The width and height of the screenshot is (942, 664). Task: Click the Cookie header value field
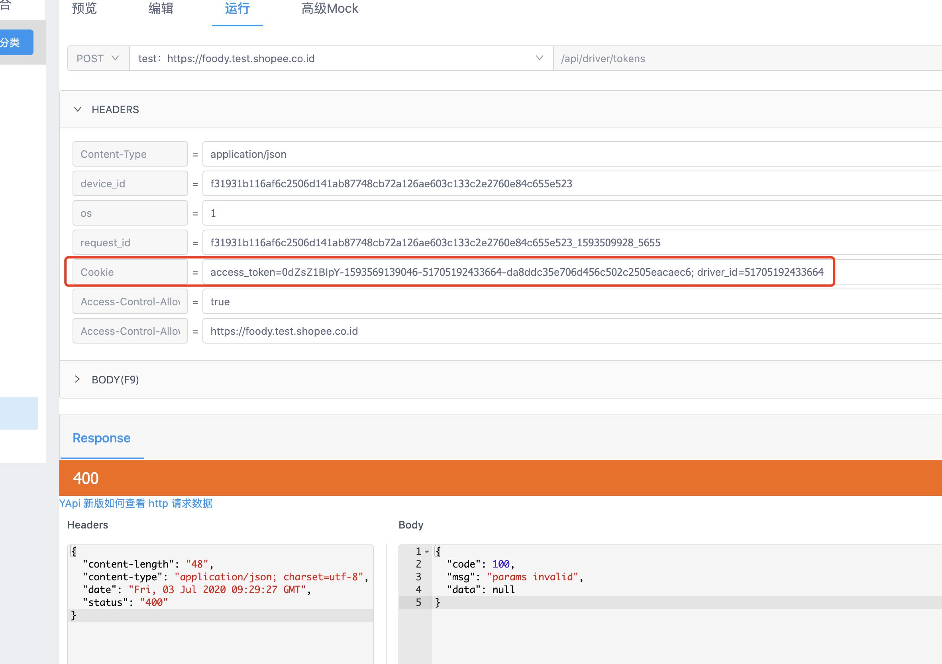517,272
